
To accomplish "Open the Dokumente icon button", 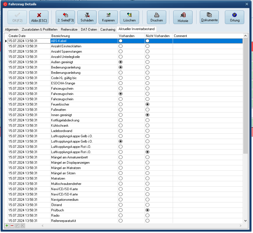I will point(209,15).
